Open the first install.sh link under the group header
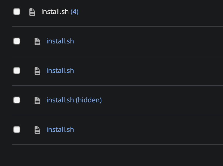 pos(60,41)
